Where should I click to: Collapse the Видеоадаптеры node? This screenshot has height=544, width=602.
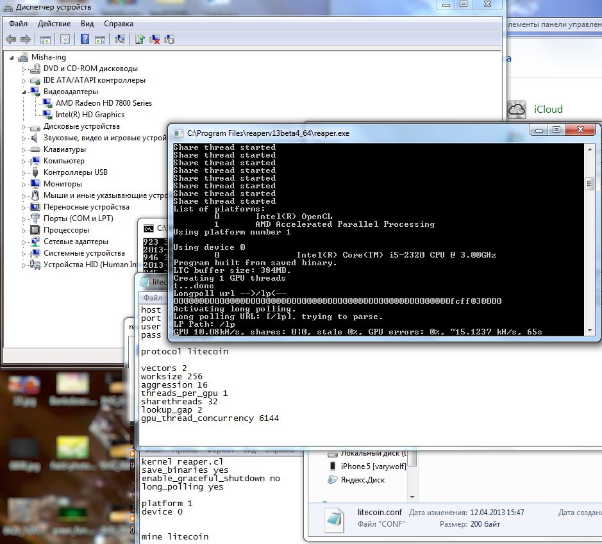(24, 92)
